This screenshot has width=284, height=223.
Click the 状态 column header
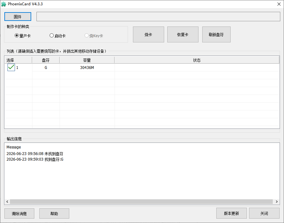point(197,60)
